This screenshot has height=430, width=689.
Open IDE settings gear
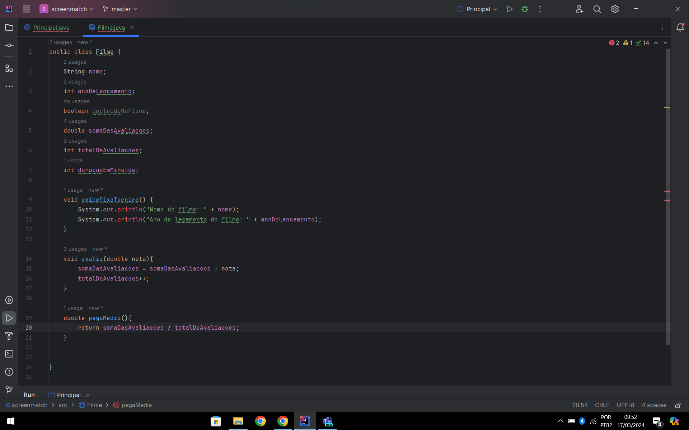pos(615,9)
